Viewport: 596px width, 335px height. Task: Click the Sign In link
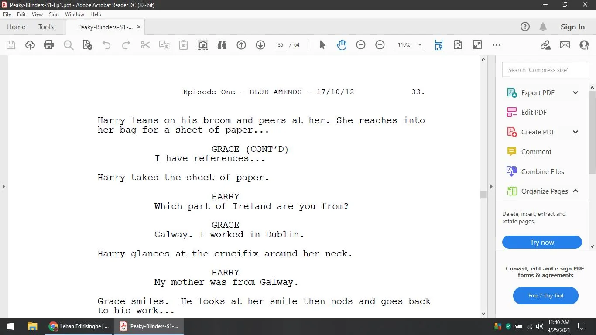click(572, 27)
